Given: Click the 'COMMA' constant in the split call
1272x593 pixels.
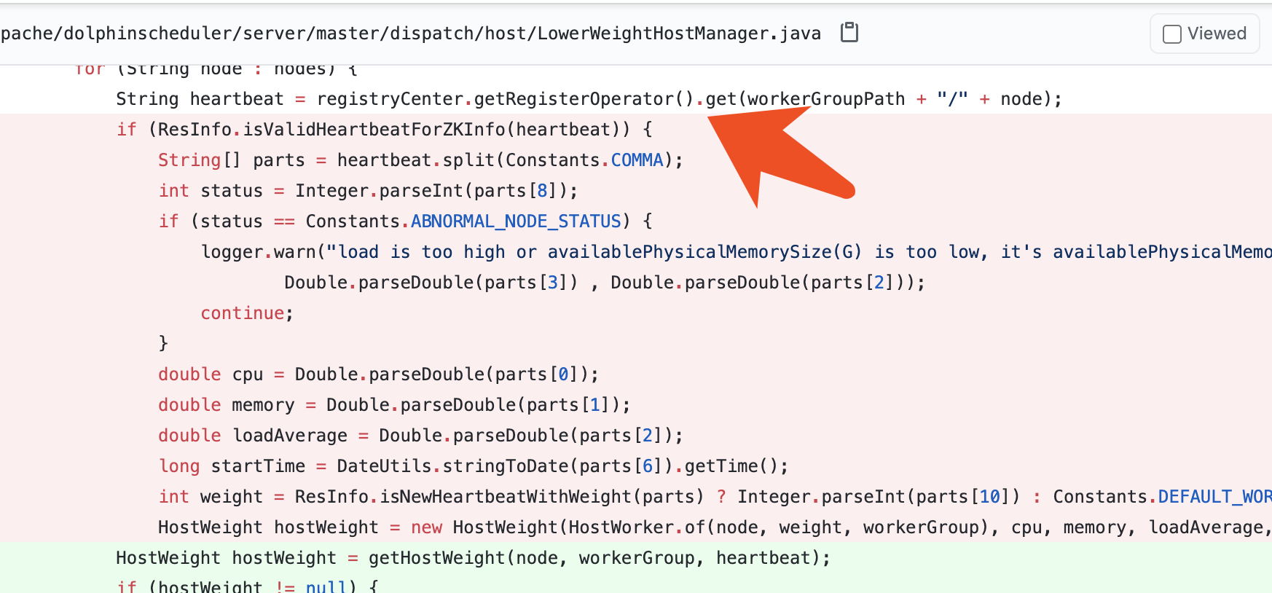Looking at the screenshot, I should [x=637, y=160].
